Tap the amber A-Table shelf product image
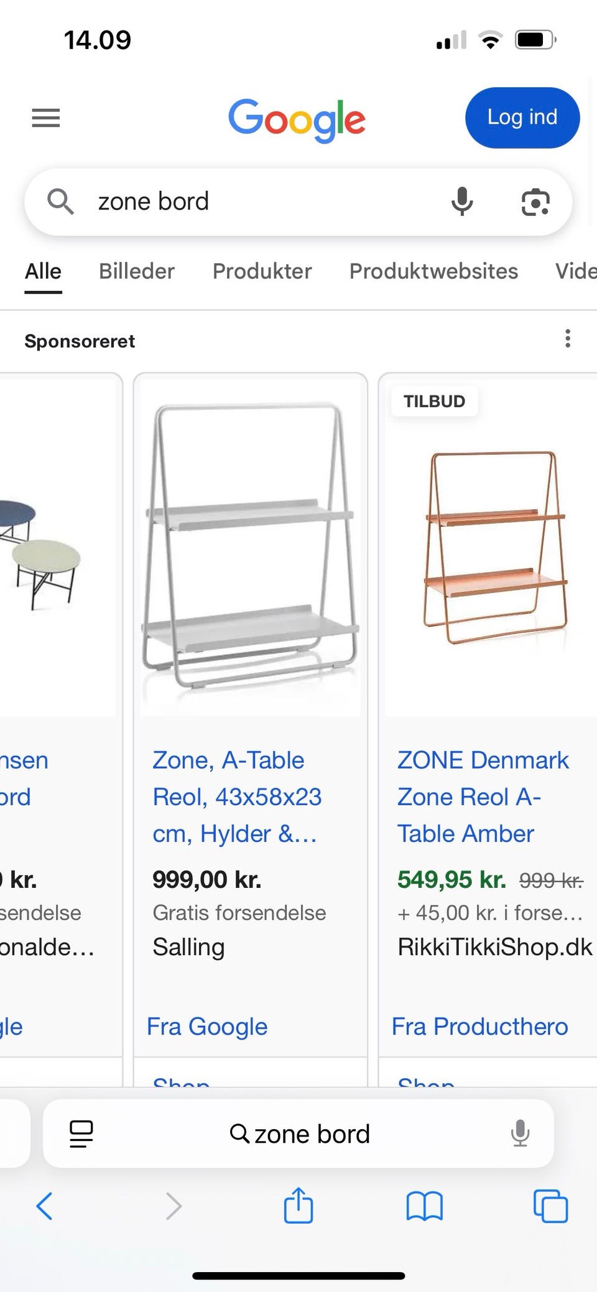 495,547
